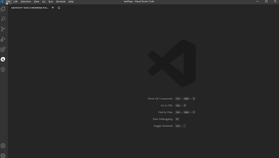Click the VS Code logo in title bar
This screenshot has width=279, height=158.
[x=2, y=1]
